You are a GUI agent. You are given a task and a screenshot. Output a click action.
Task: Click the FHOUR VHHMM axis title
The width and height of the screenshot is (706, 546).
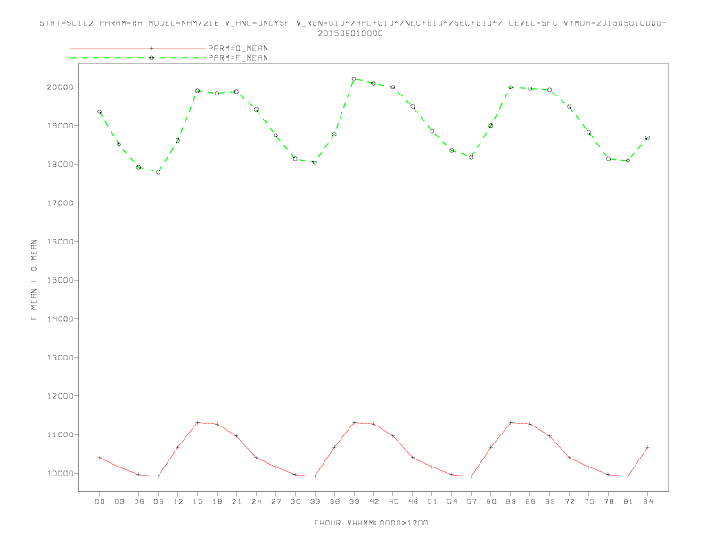tap(371, 523)
